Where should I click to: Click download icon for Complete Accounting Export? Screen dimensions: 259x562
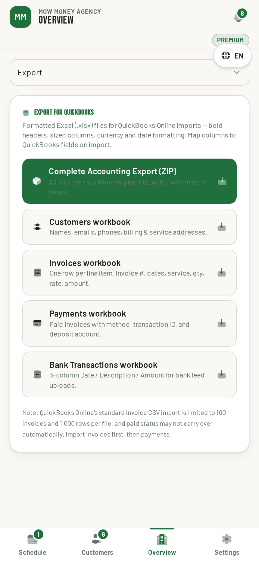(222, 181)
